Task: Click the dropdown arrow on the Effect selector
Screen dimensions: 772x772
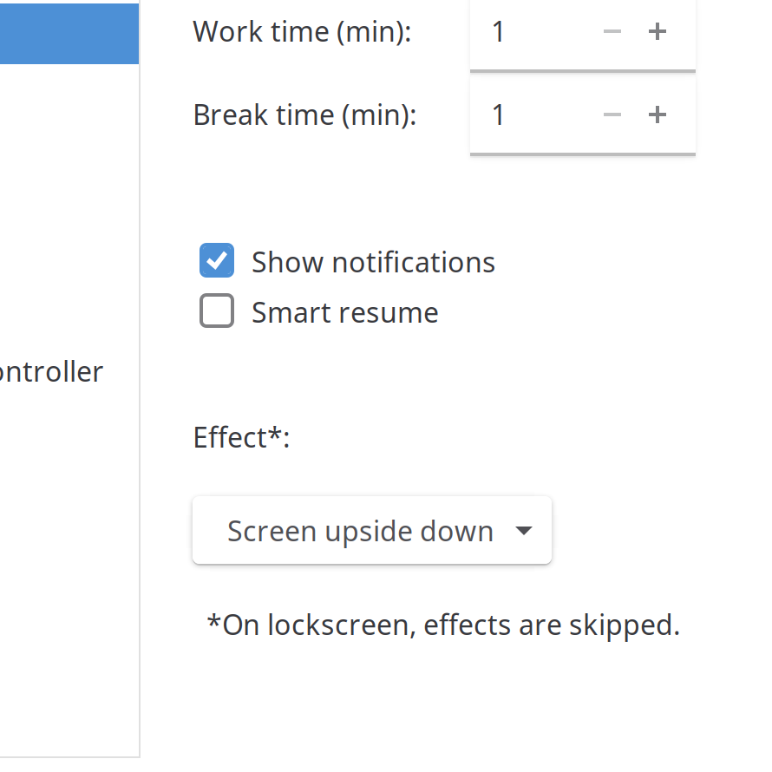Action: point(524,530)
